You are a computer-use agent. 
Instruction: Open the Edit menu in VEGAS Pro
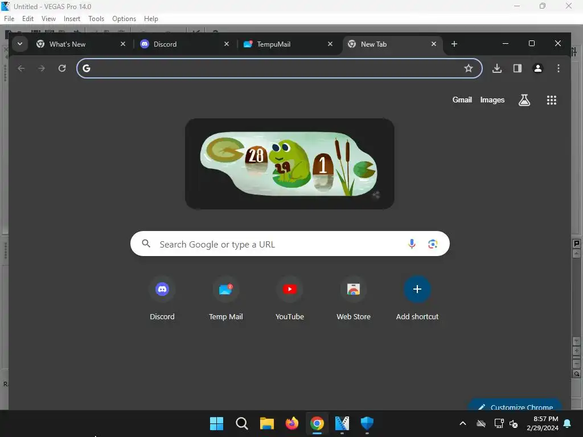tap(28, 19)
